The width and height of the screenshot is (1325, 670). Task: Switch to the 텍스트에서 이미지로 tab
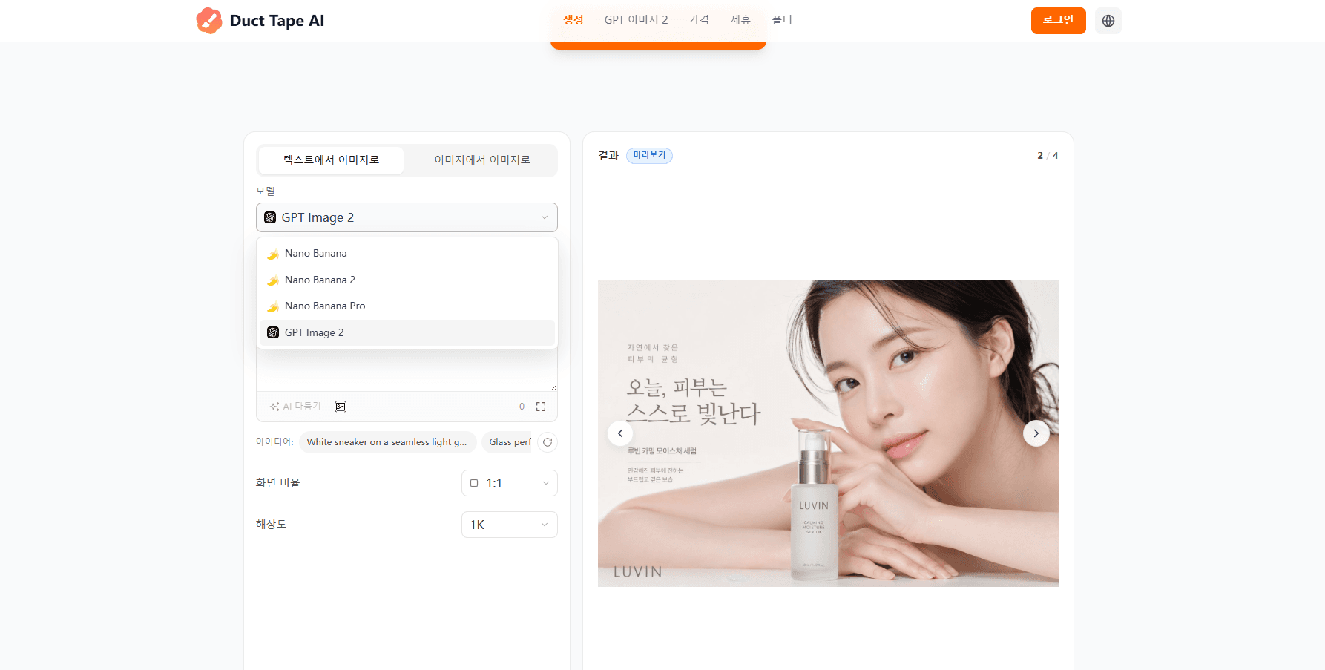(x=331, y=160)
